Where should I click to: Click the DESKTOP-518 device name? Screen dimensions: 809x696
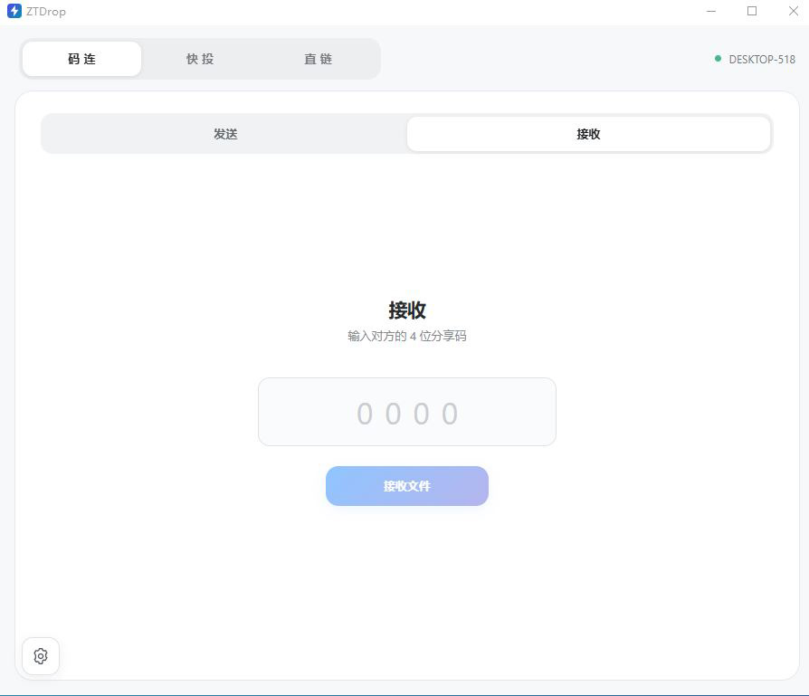tap(762, 60)
